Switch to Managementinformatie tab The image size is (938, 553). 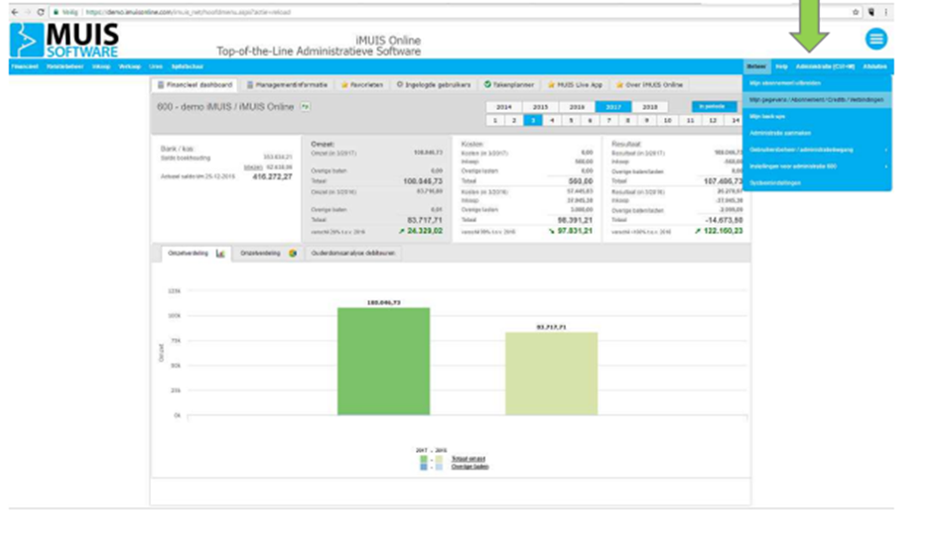click(287, 85)
